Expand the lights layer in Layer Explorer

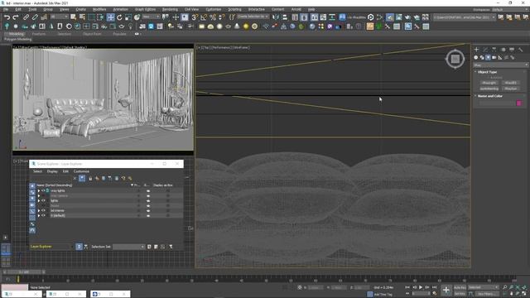click(x=39, y=200)
